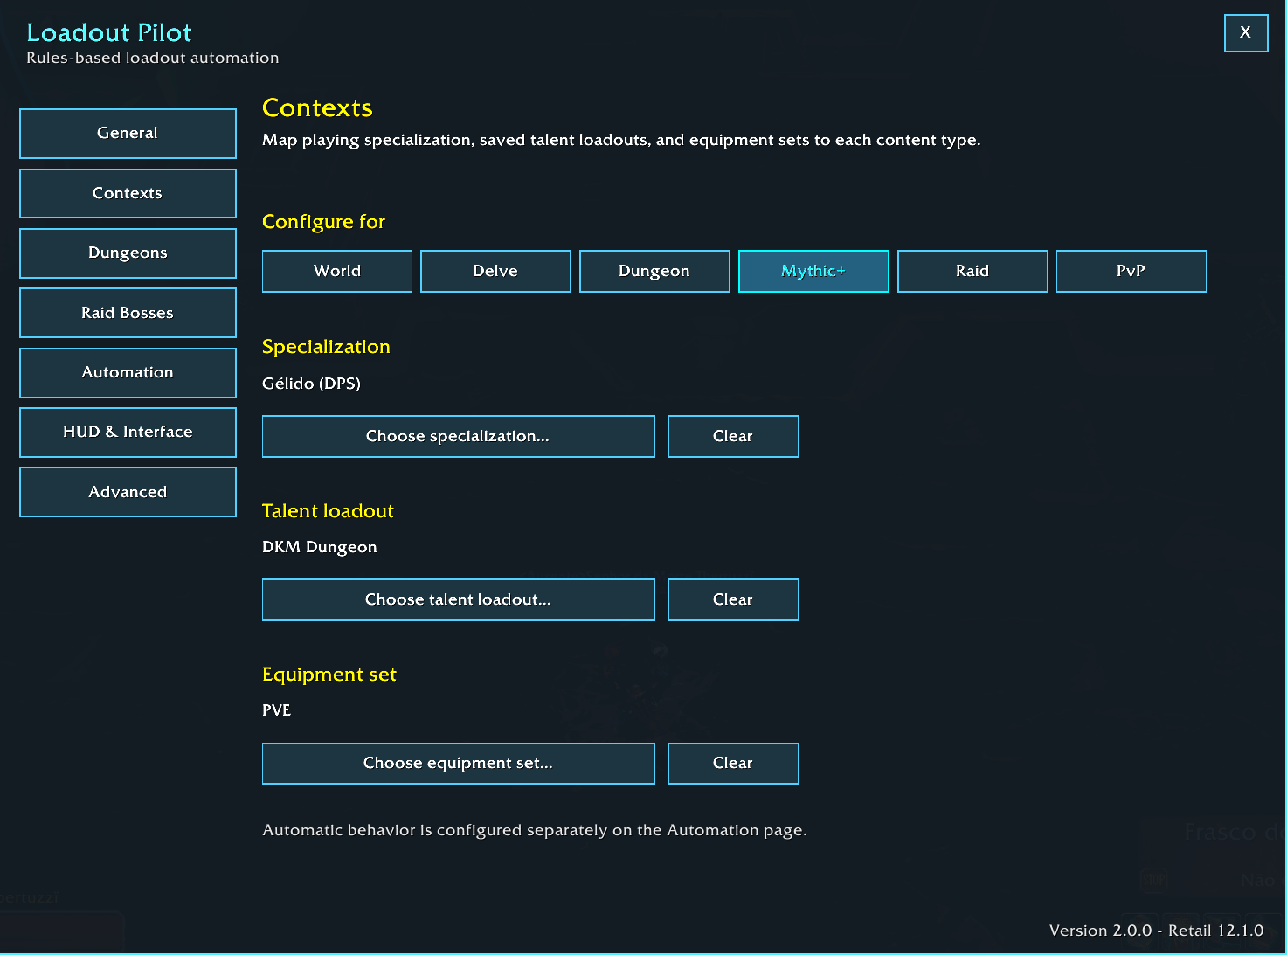Click the PVE equipment set name

click(x=277, y=710)
